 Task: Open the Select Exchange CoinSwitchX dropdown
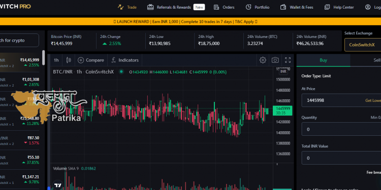[x=363, y=45]
